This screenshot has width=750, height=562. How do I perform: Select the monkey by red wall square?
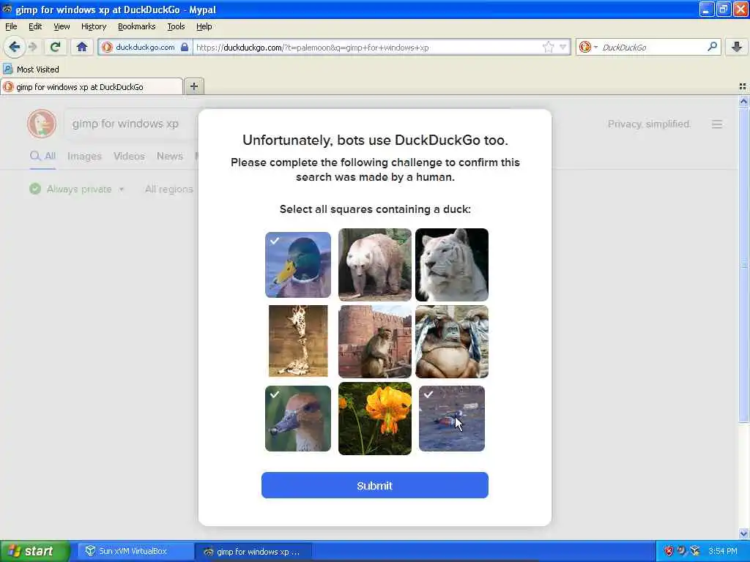click(x=375, y=342)
